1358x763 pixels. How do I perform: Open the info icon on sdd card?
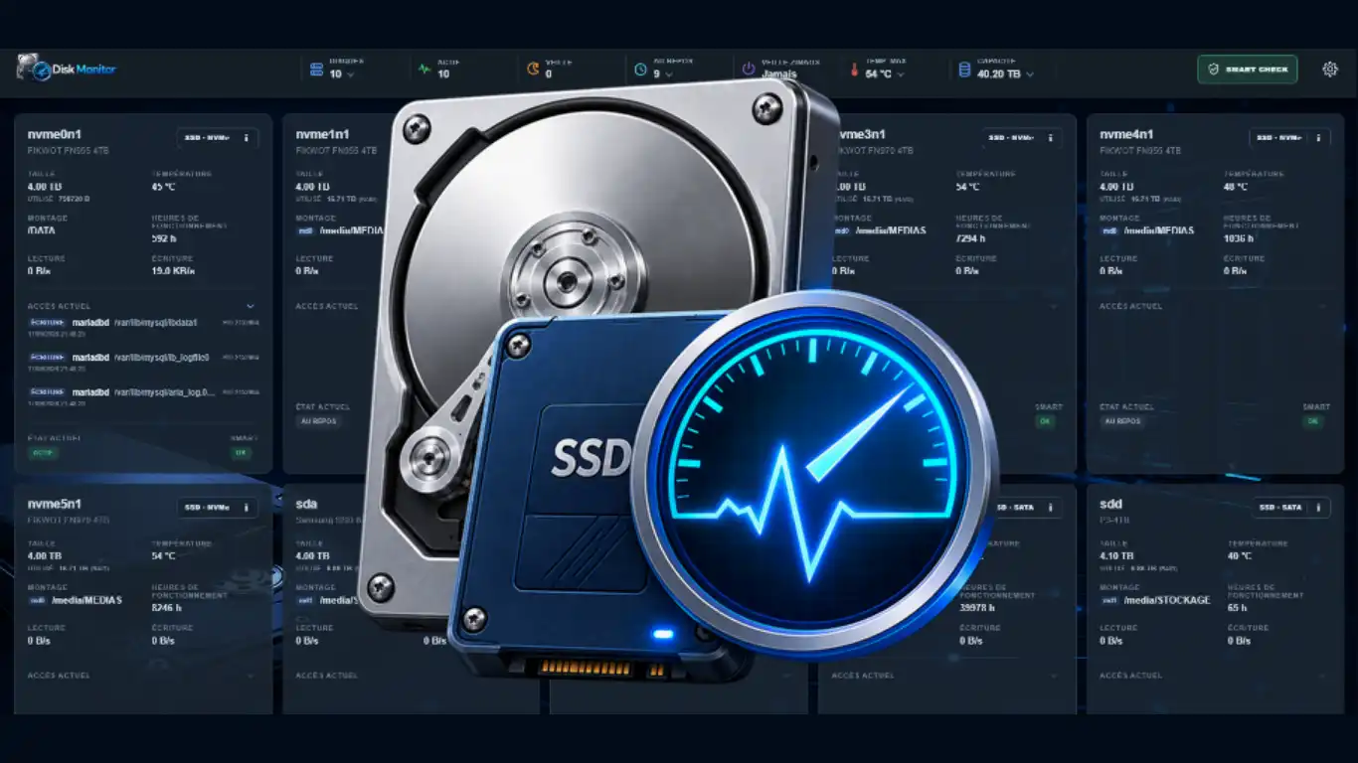pyautogui.click(x=1319, y=508)
